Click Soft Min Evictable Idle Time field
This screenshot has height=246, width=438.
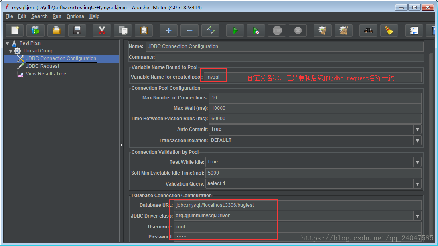tap(313, 173)
